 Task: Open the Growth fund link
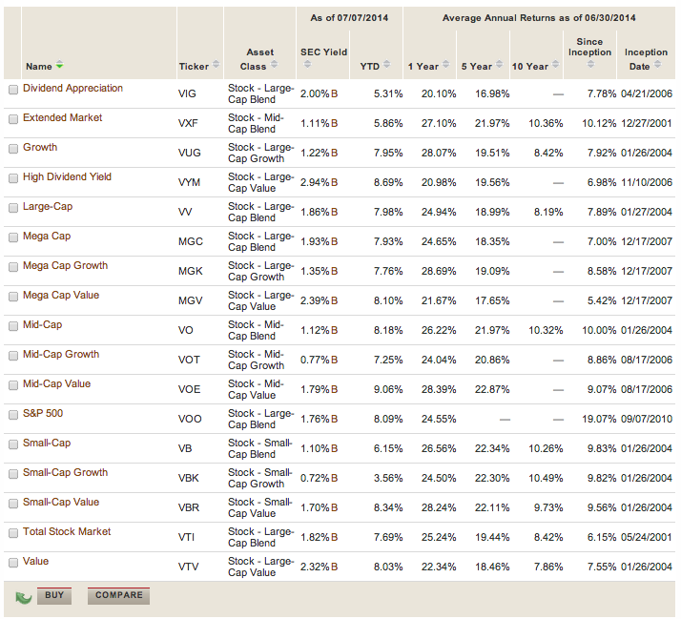click(x=40, y=147)
